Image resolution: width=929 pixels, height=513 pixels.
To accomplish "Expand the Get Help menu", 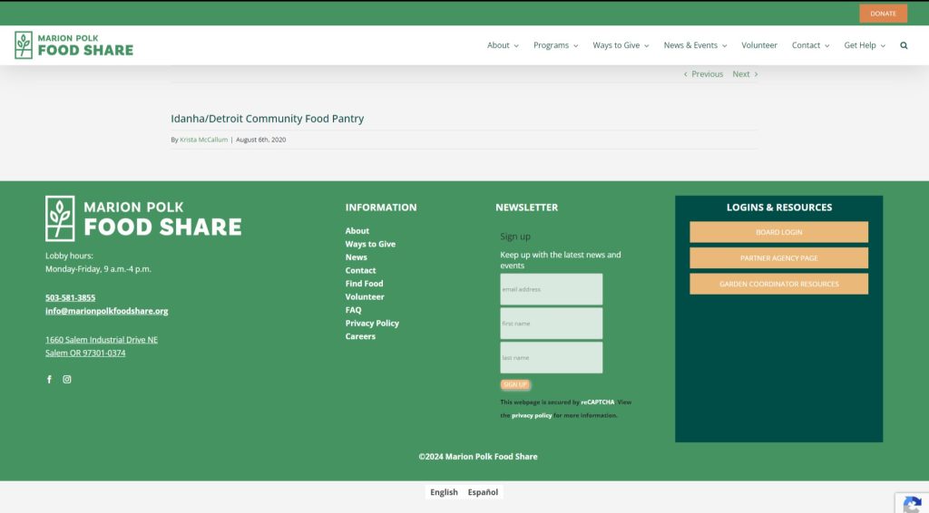I will tap(864, 45).
